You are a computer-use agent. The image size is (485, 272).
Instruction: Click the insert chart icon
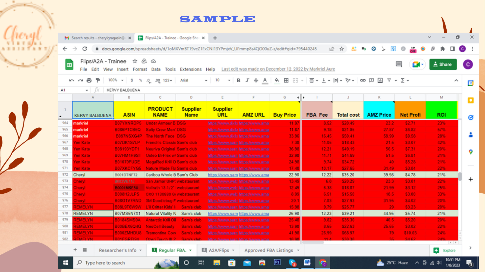[x=380, y=80]
